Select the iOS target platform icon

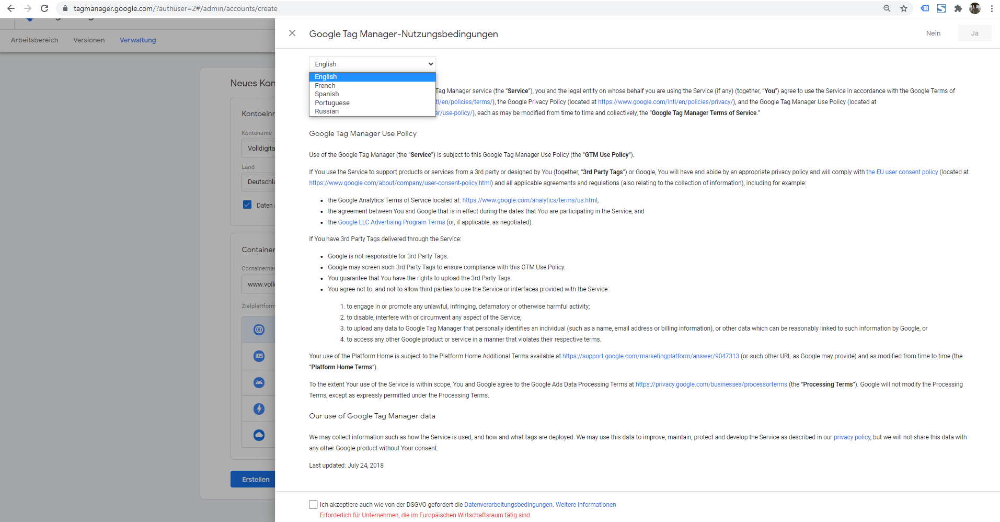[259, 356]
